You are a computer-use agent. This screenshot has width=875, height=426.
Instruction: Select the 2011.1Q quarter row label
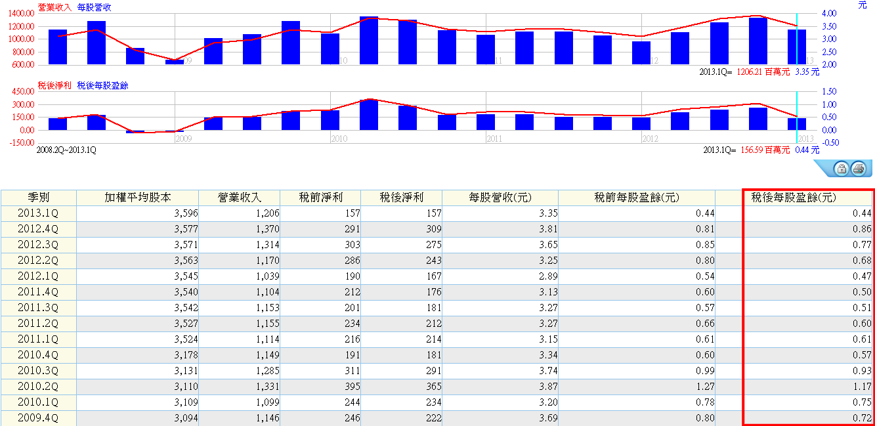pyautogui.click(x=39, y=339)
